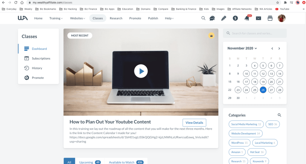Toggle the Social Media Marketing category tag
Screen dimensions: 306x164
[246, 124]
